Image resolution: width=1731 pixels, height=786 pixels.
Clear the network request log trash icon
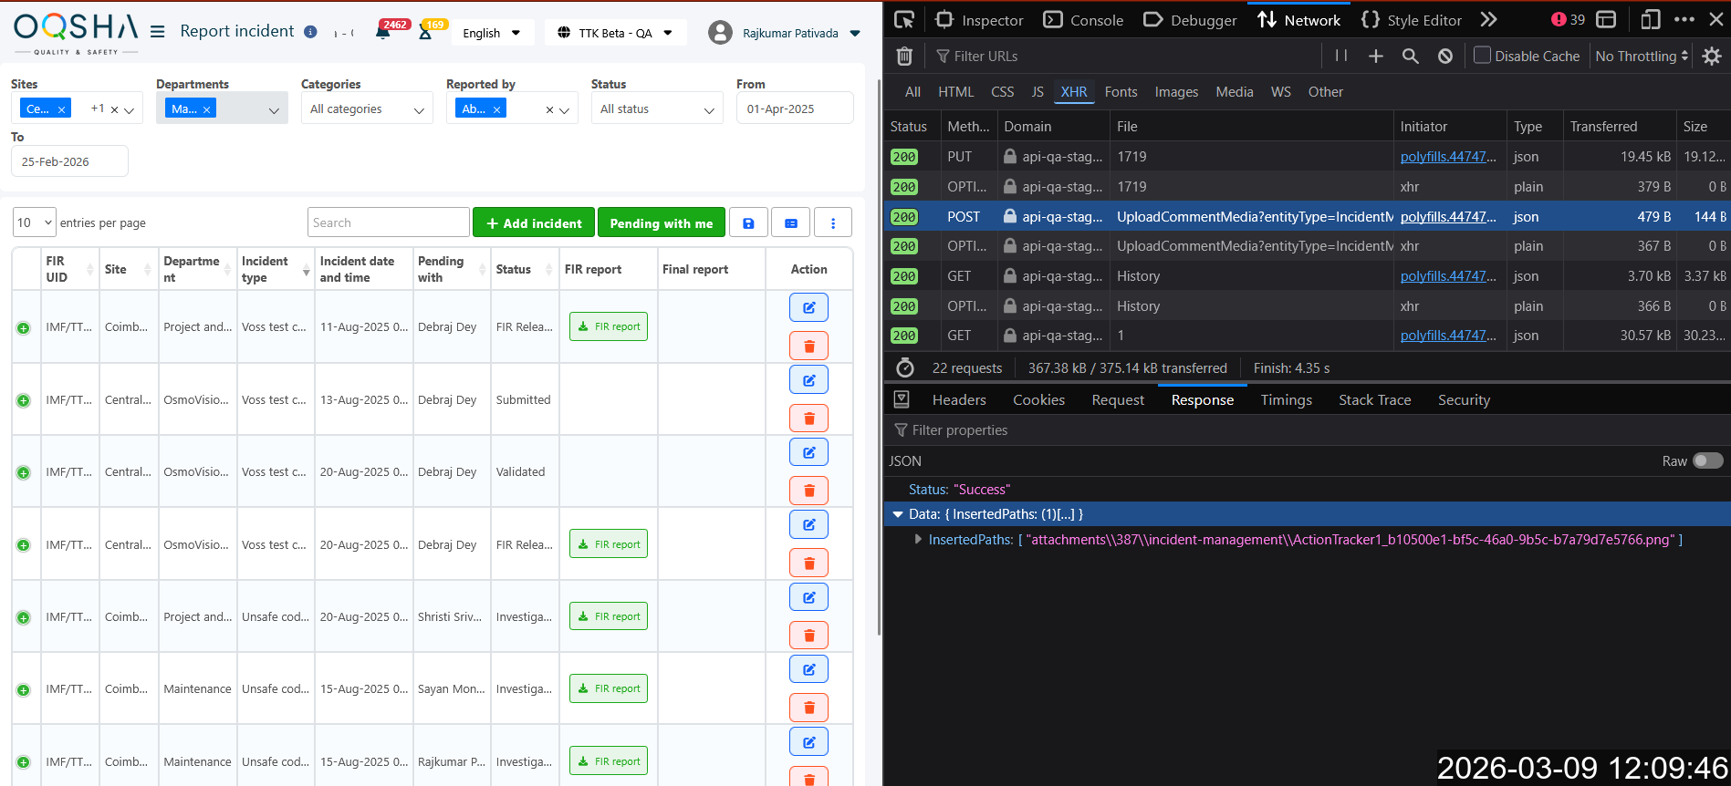tap(904, 57)
